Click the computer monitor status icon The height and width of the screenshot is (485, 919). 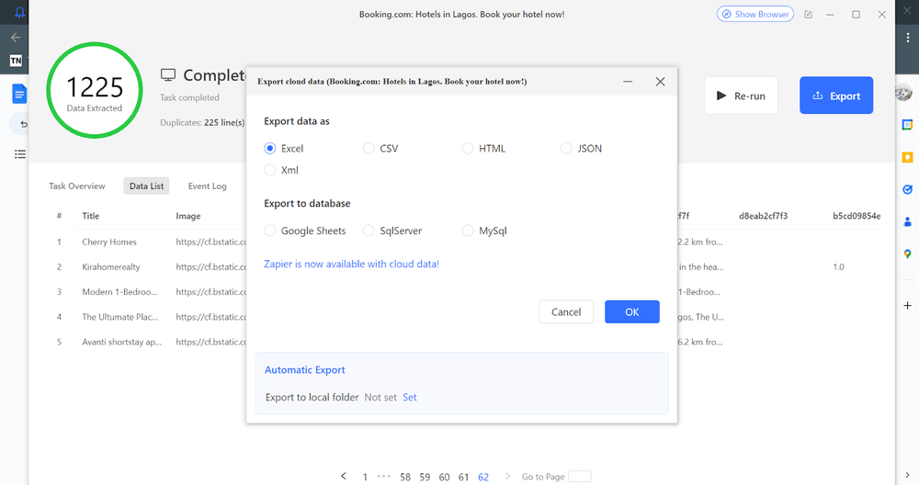[168, 75]
